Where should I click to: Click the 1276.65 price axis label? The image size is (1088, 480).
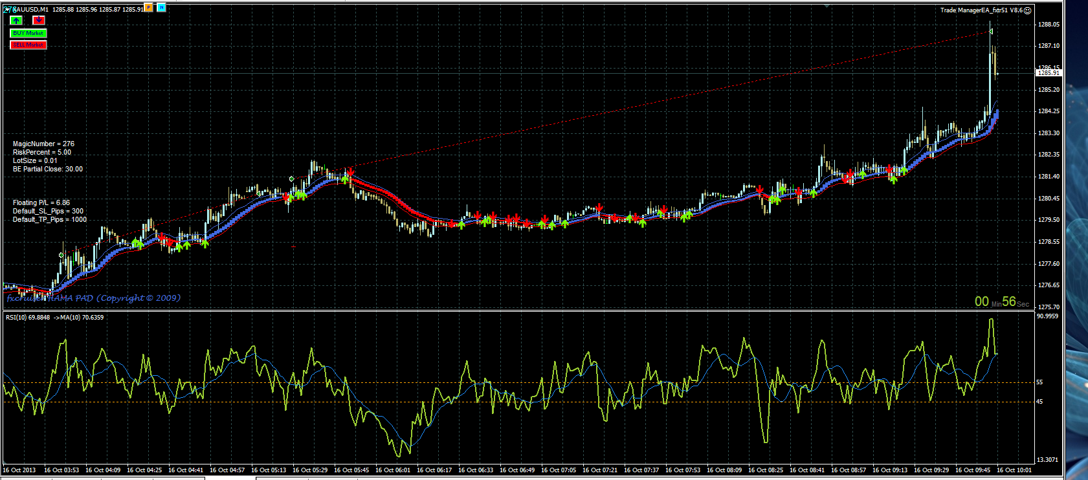coord(1049,285)
